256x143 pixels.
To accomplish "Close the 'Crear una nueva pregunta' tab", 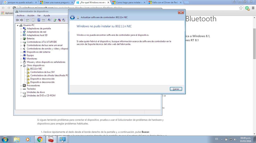I will pyautogui.click(x=72, y=2).
